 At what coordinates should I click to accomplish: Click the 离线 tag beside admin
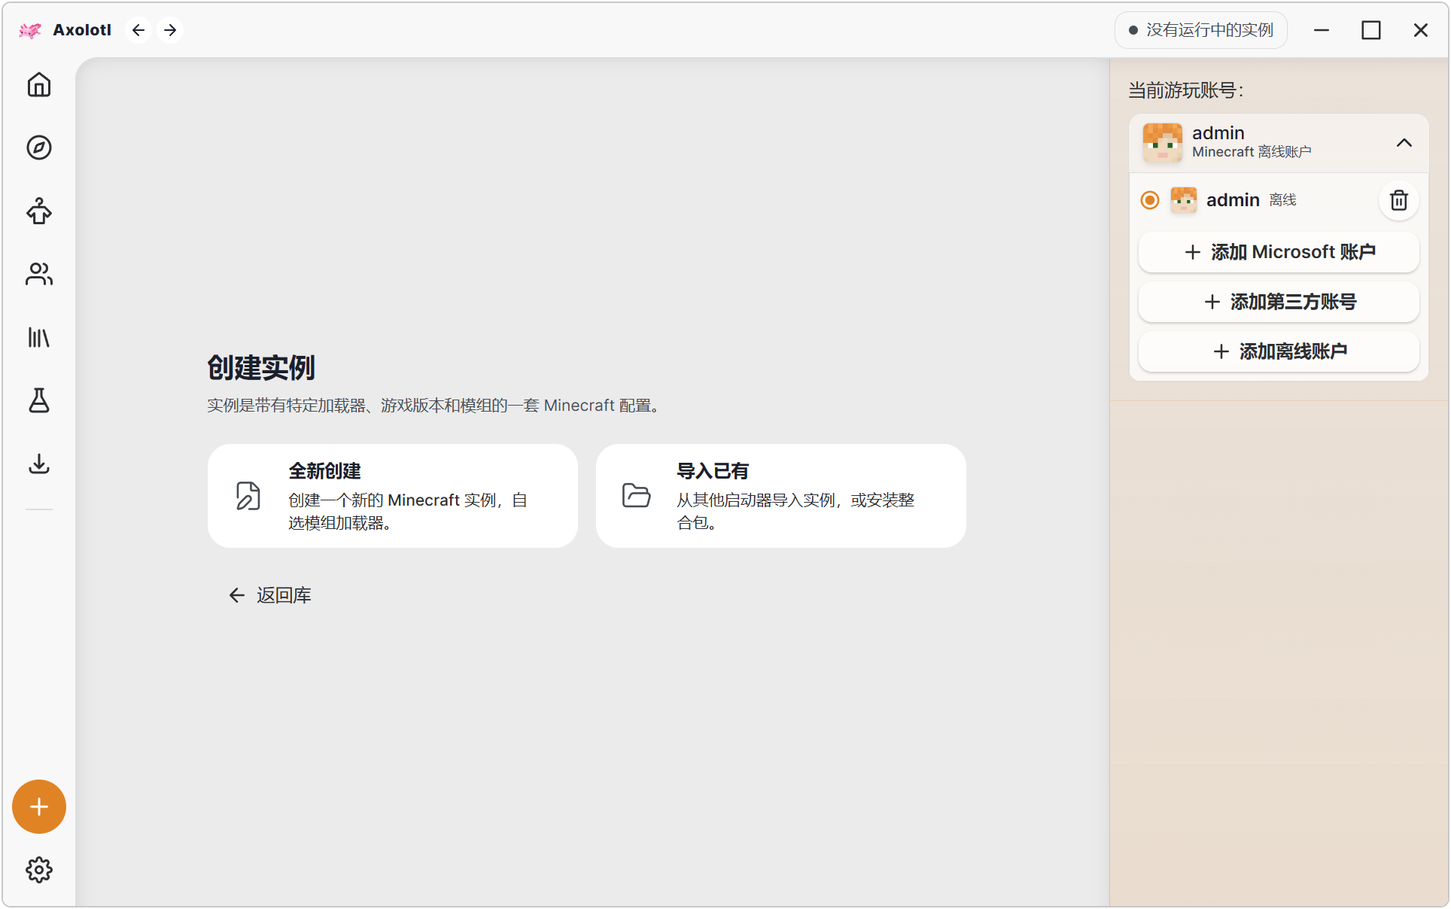[x=1283, y=200]
